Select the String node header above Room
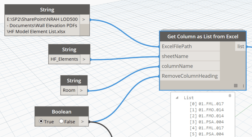 pyautogui.click(x=74, y=81)
